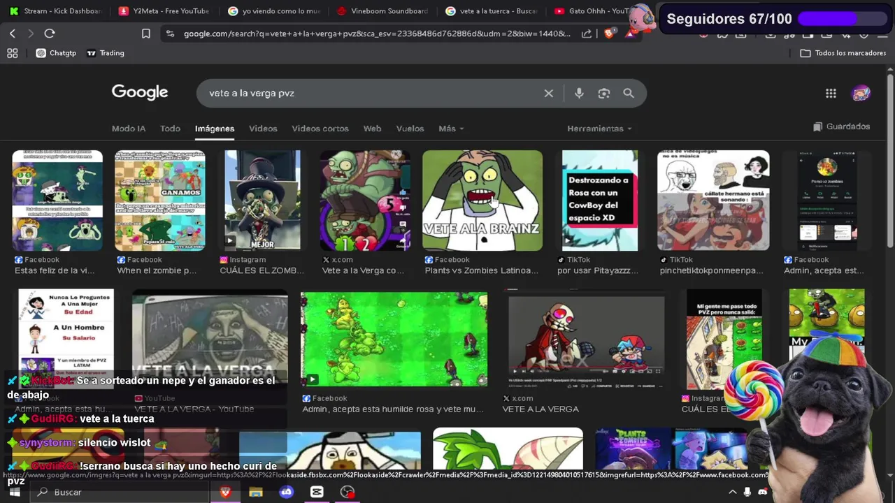Expand the Más dropdown
This screenshot has width=895, height=503.
click(x=451, y=129)
